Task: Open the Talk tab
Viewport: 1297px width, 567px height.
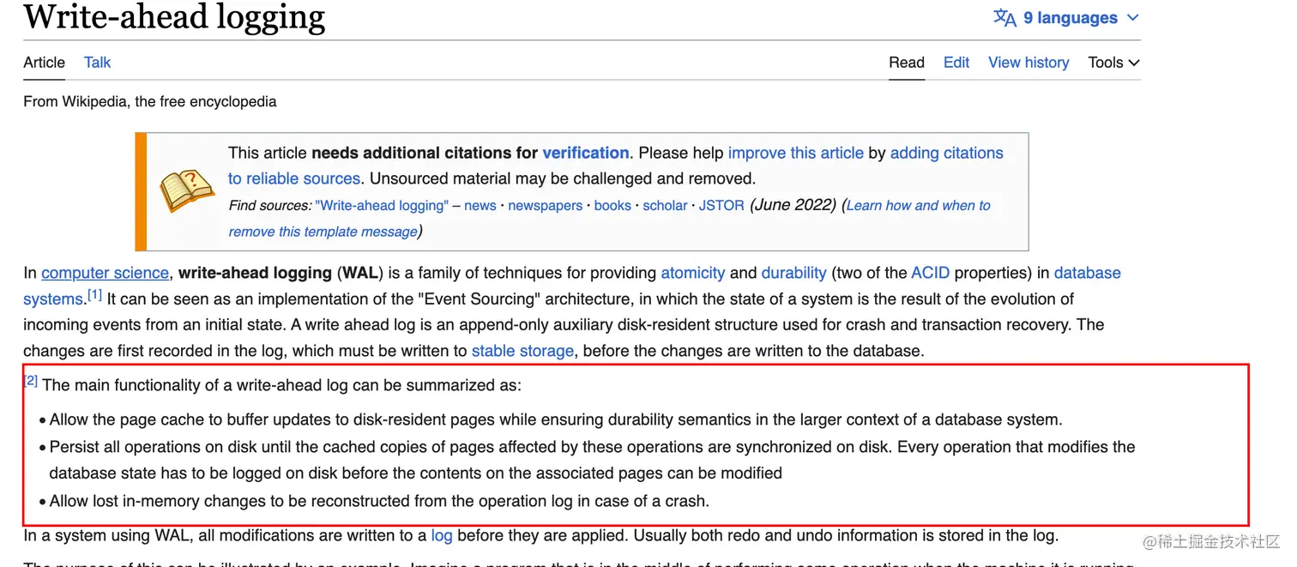Action: (x=97, y=63)
